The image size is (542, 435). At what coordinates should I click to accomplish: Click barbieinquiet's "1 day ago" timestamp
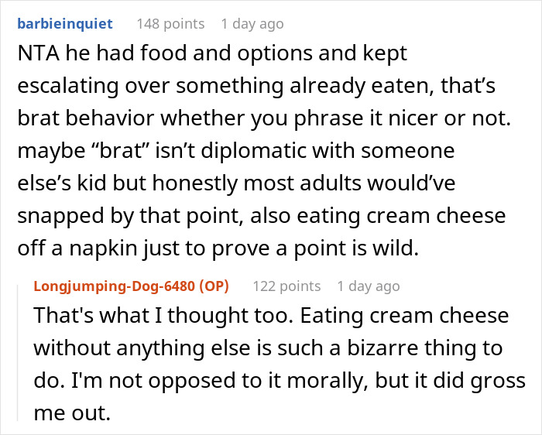click(x=252, y=24)
